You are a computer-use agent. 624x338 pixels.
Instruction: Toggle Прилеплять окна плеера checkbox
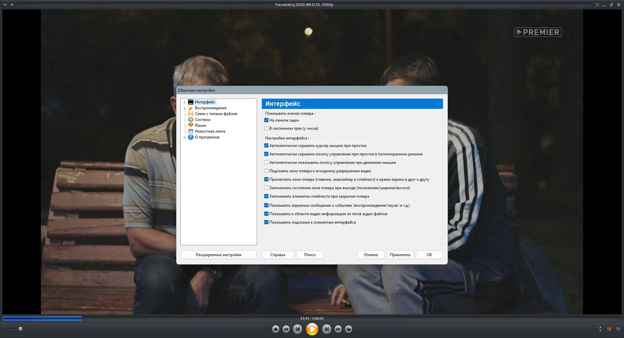pos(266,179)
